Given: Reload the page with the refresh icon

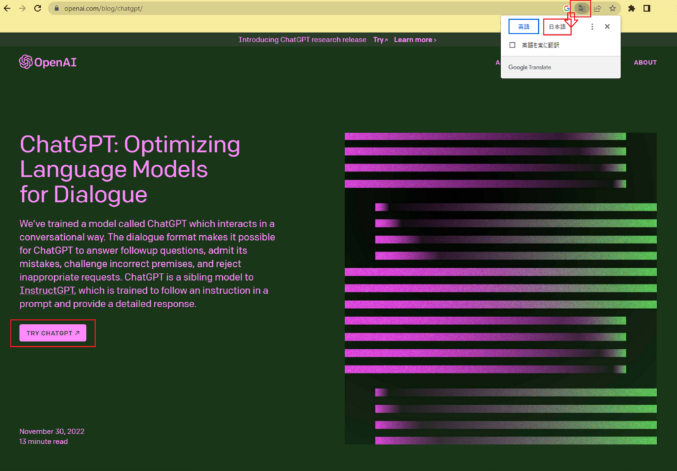Looking at the screenshot, I should [x=38, y=9].
